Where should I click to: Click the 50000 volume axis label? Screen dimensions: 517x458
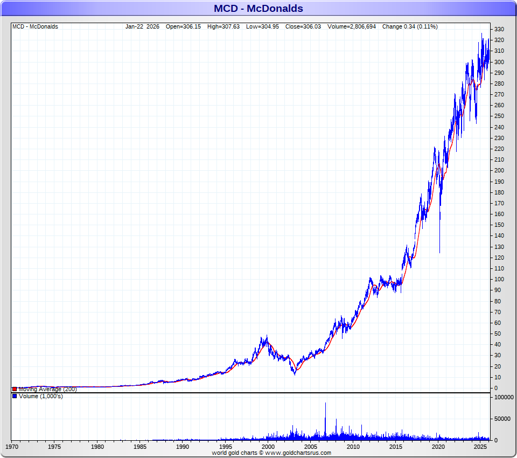(x=502, y=419)
